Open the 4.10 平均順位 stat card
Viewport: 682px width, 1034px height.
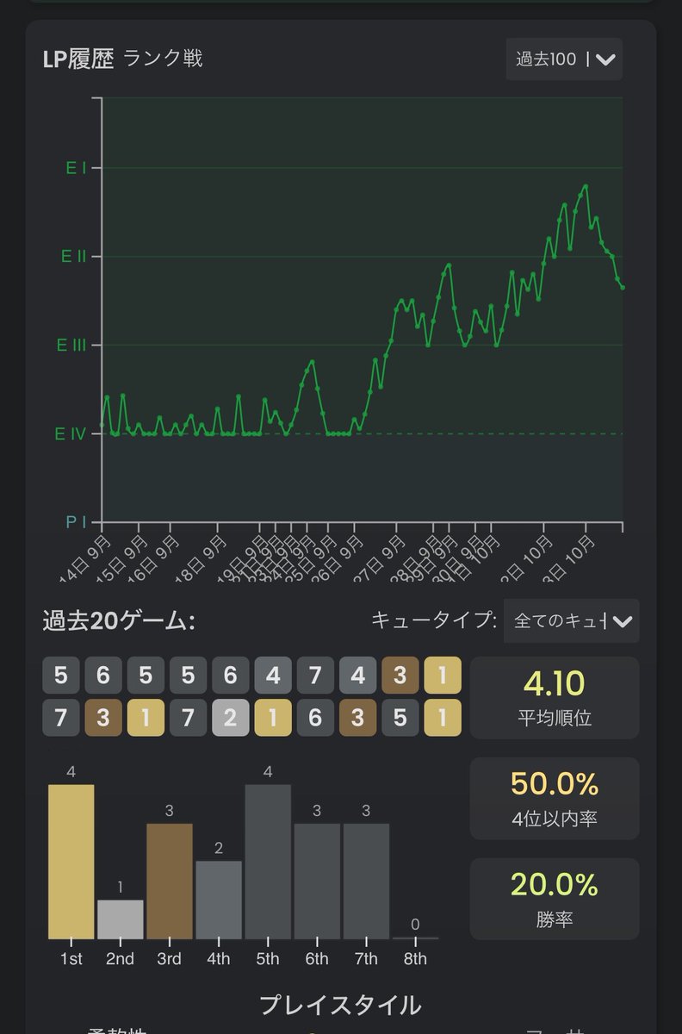coord(555,698)
